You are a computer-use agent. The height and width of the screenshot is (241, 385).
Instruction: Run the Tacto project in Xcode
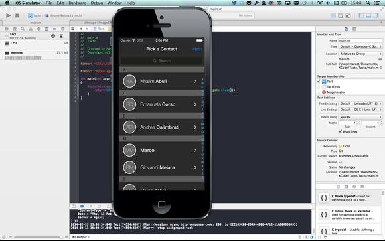click(x=8, y=15)
